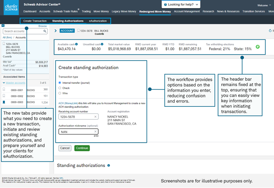This screenshot has width=274, height=188.
Task: Open Schwab Trade Rules menu
Action: (x=66, y=11)
